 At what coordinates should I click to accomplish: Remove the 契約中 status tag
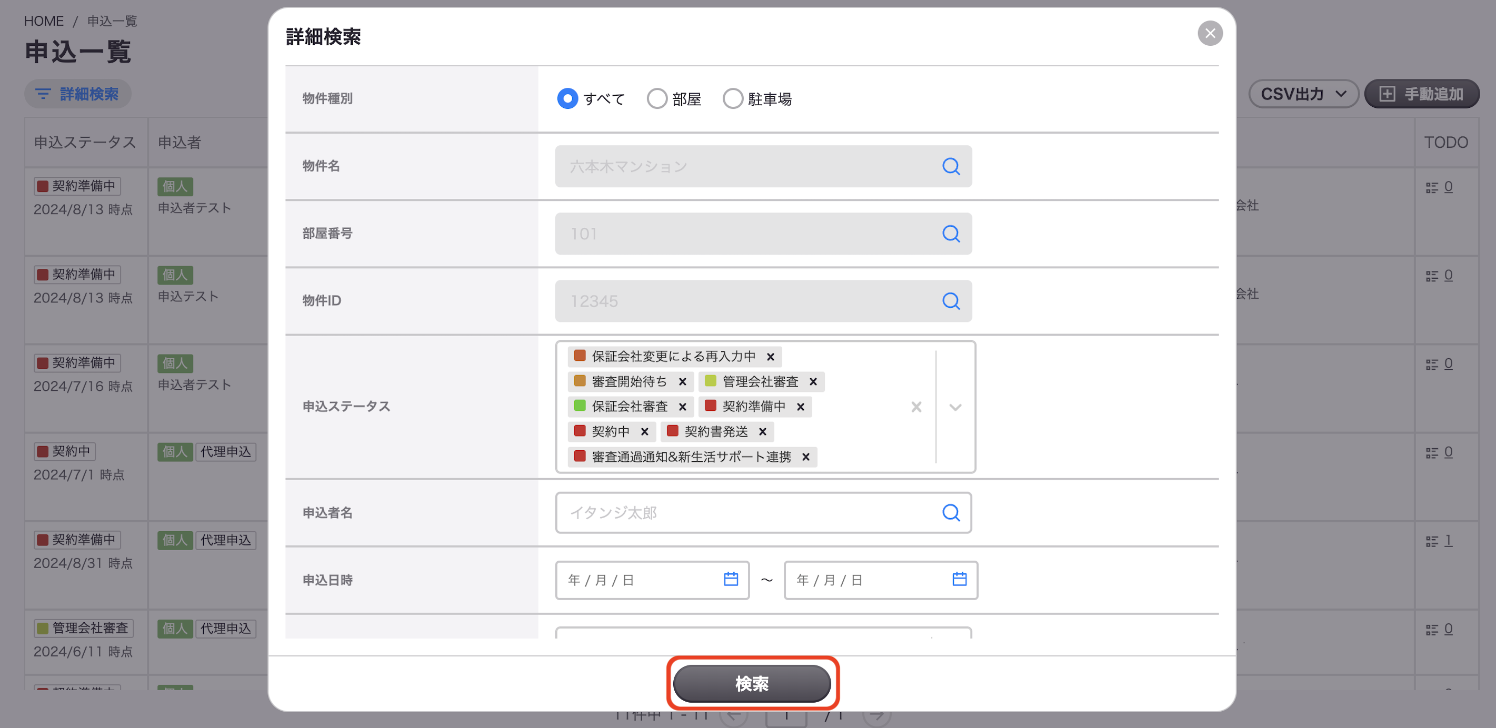pos(644,431)
